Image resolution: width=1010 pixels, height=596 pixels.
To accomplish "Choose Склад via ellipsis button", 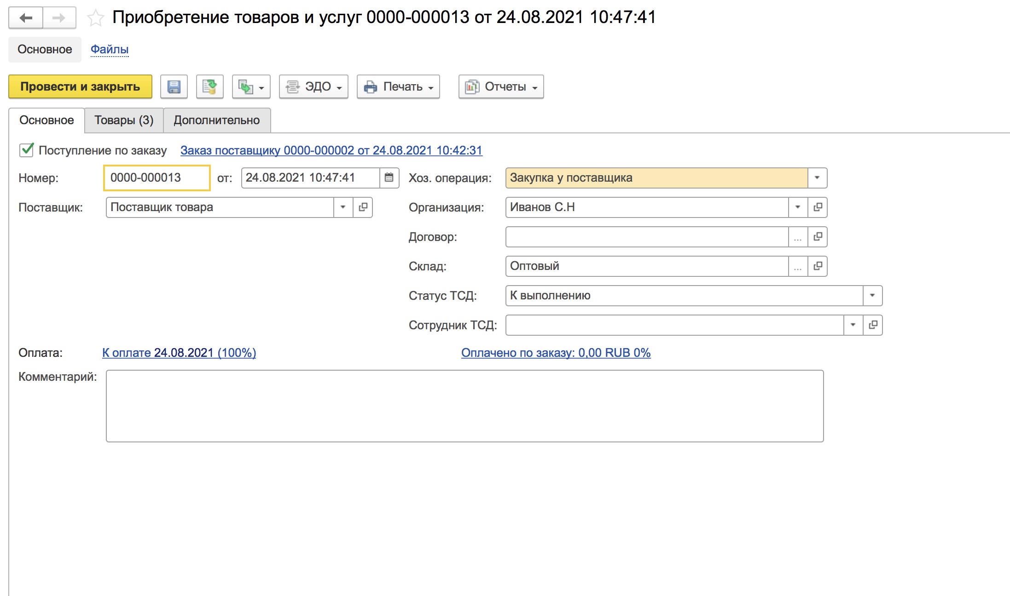I will click(798, 266).
